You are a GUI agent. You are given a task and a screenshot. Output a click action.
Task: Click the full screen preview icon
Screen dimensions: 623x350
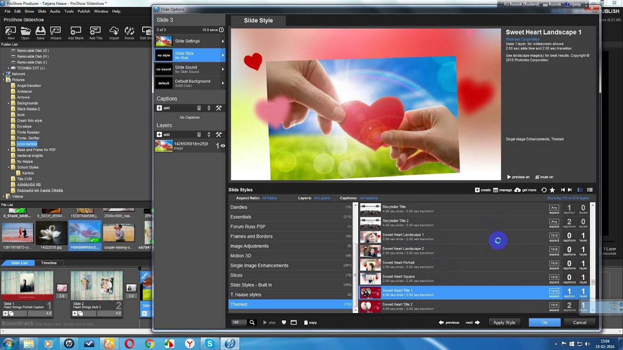(293, 322)
